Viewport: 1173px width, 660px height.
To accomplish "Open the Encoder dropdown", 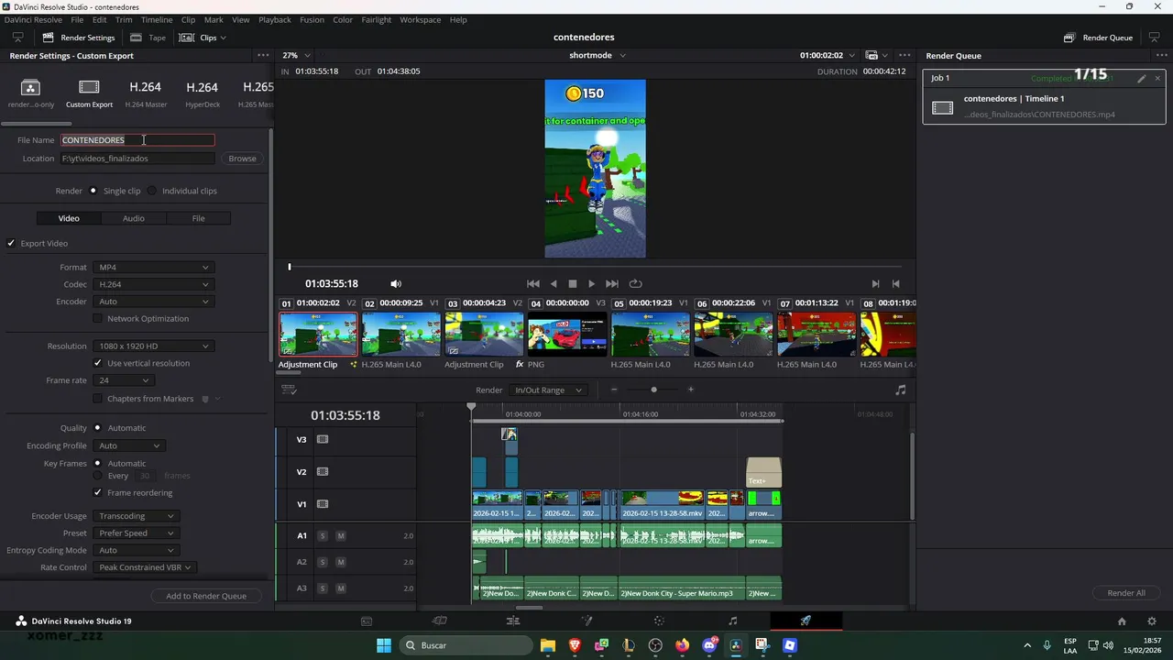I will tap(153, 302).
